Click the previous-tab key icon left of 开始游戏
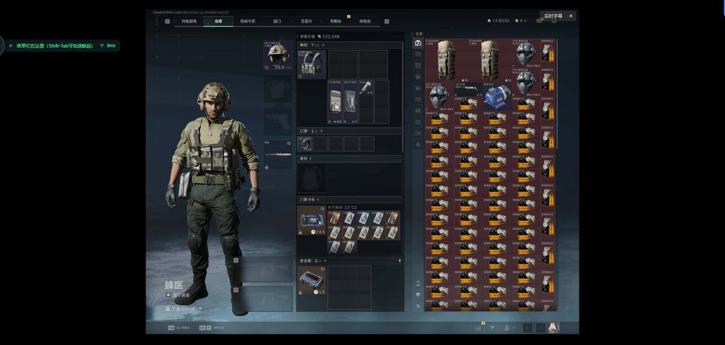Viewport: 725px width, 345px height. [167, 22]
